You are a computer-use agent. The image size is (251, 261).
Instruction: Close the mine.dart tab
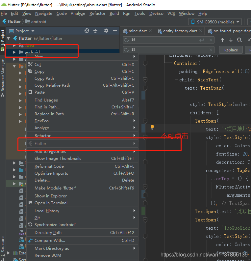150,31
